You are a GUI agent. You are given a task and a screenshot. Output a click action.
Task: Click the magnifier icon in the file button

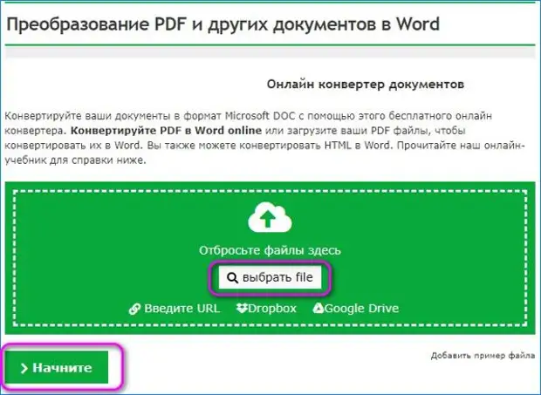[x=232, y=277]
